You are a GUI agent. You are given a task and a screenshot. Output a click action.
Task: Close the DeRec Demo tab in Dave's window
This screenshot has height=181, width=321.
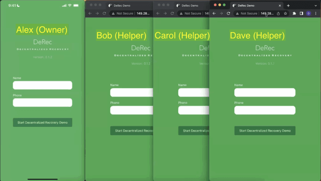pyautogui.click(x=280, y=6)
